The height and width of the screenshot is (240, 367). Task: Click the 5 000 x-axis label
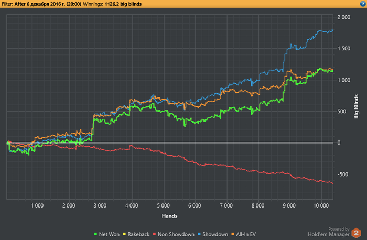164,205
